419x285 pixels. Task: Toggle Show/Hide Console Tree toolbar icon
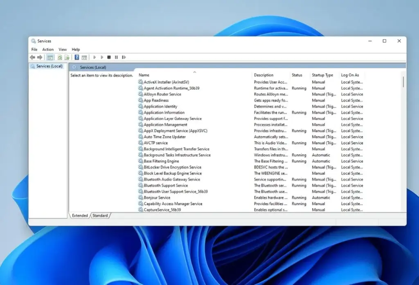[50, 57]
